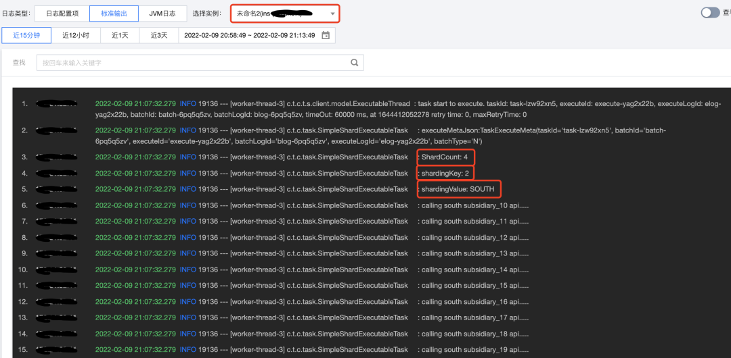Click c.t.c.t.s.client.model.ExecutableThread logger name
This screenshot has height=358, width=731.
349,104
